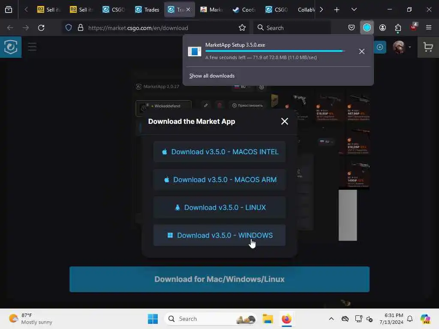Click the address bar URL
439x329 pixels.
point(138,28)
